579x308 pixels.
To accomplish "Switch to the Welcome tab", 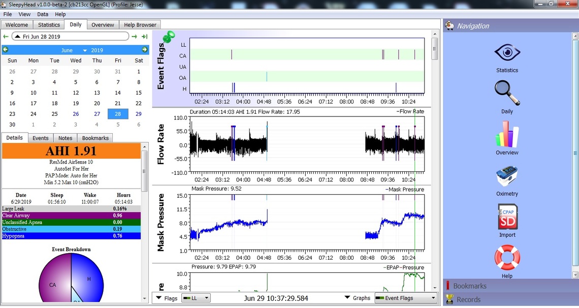I will point(17,25).
